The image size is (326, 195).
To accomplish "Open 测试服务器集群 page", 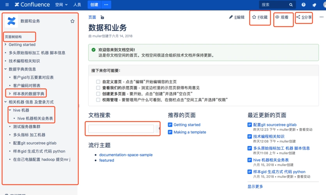I will [x=27, y=127].
